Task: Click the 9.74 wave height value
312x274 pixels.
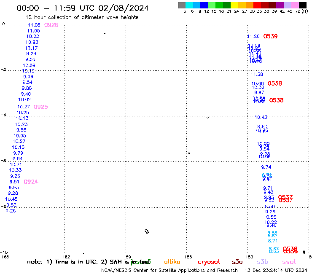Action: 266,167
